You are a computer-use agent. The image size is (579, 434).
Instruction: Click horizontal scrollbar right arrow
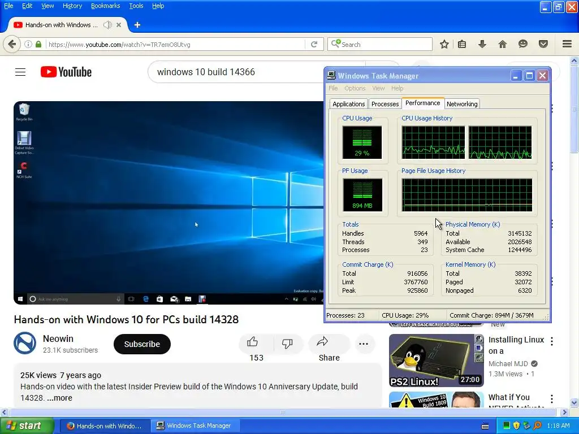[x=564, y=412]
